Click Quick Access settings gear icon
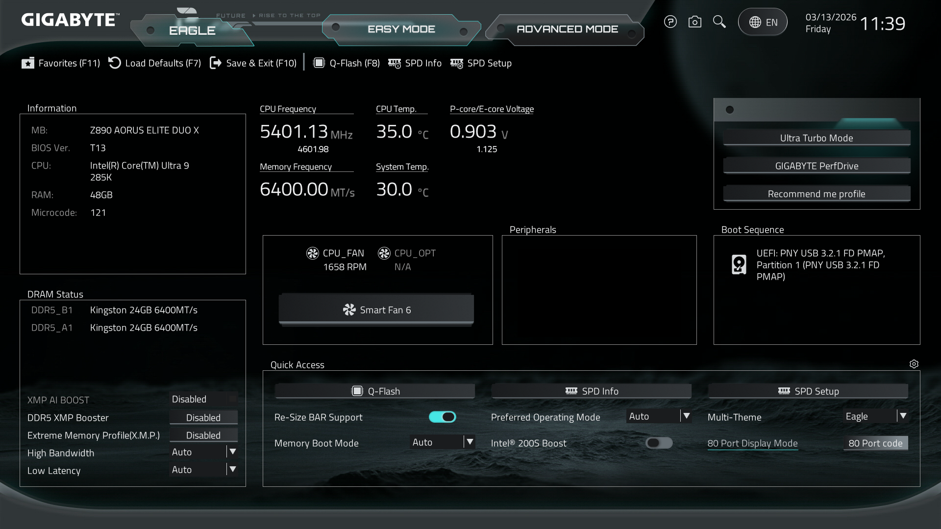Viewport: 941px width, 529px height. [x=914, y=364]
